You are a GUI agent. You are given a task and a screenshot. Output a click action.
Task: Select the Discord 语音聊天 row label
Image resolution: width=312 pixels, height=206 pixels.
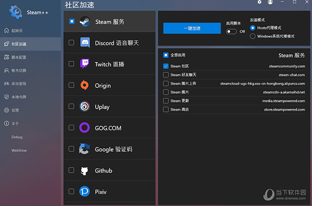tap(117, 43)
